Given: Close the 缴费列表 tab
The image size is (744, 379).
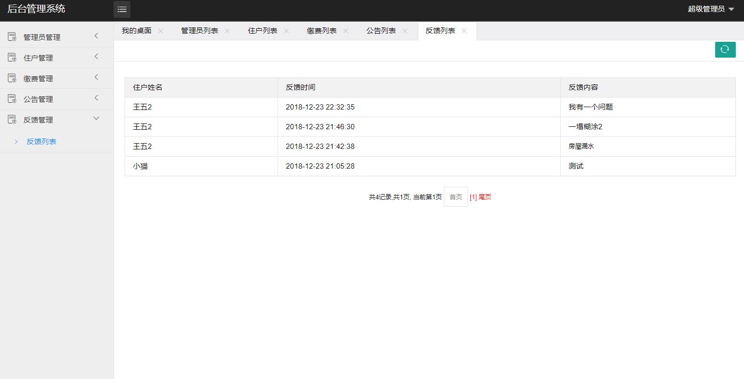Looking at the screenshot, I should (346, 30).
